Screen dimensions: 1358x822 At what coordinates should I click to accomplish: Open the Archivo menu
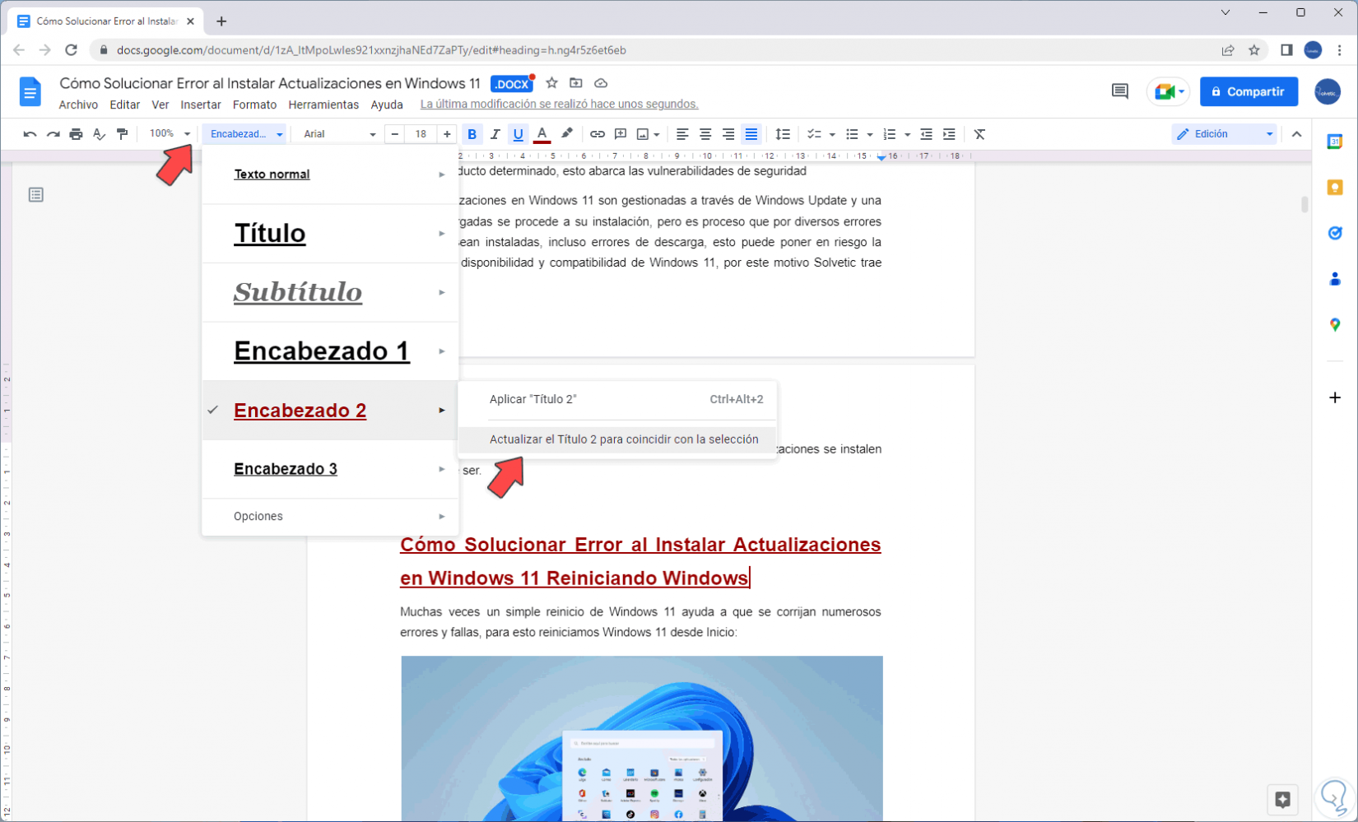[78, 104]
